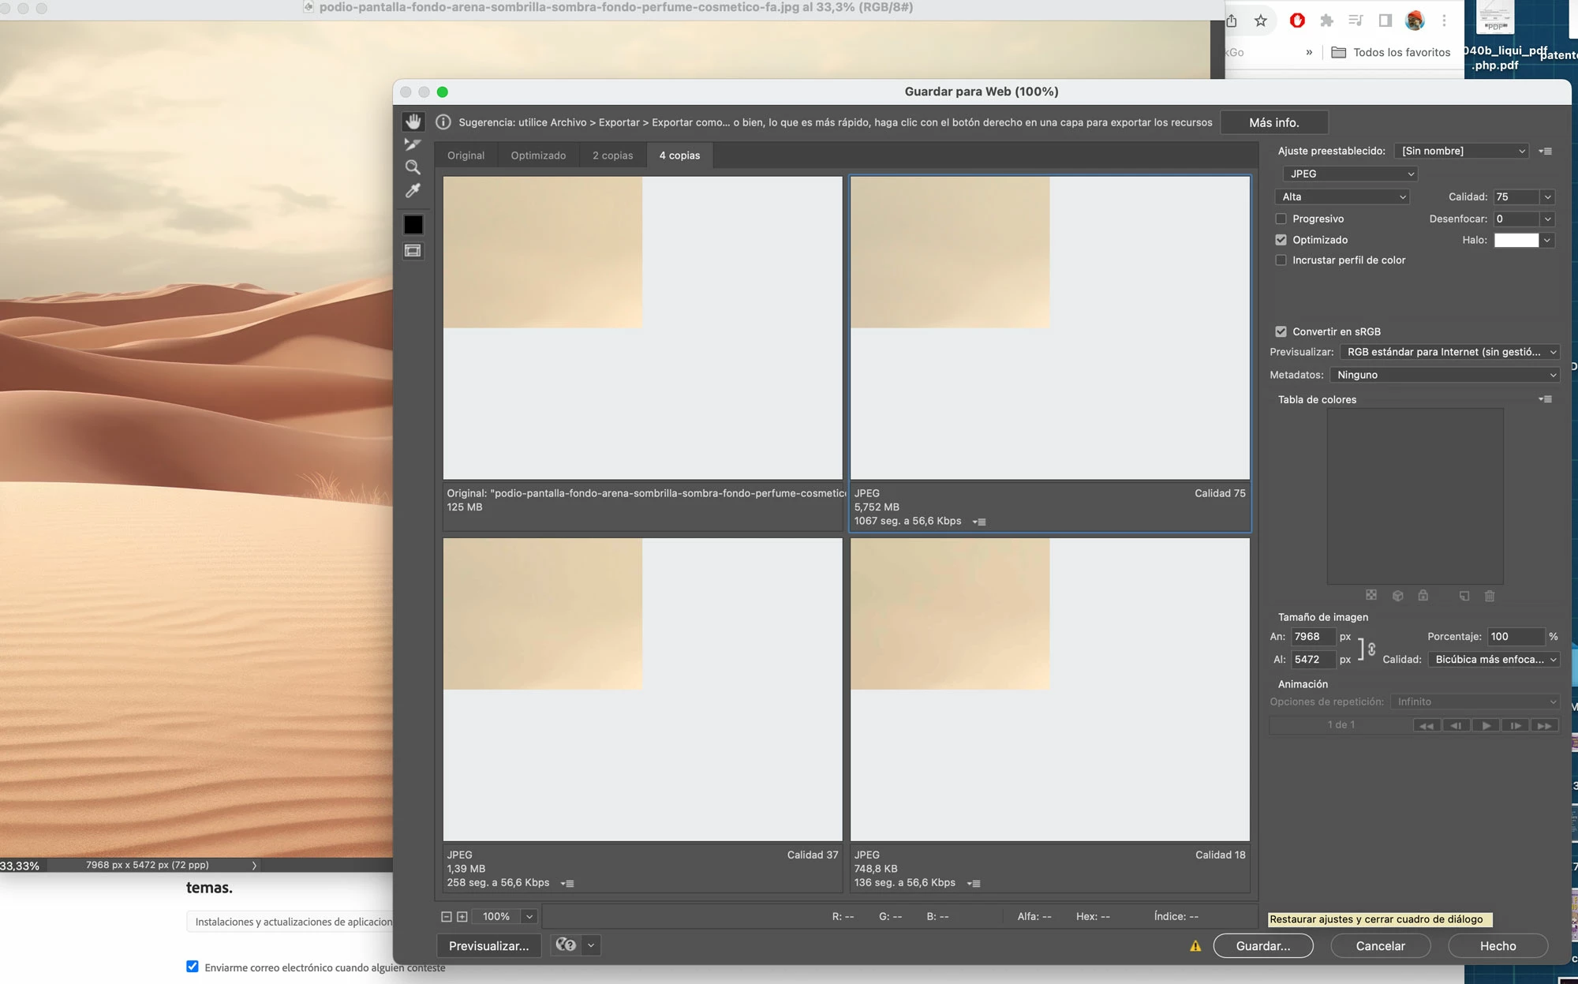
Task: Toggle slices visibility icon
Action: [x=413, y=251]
